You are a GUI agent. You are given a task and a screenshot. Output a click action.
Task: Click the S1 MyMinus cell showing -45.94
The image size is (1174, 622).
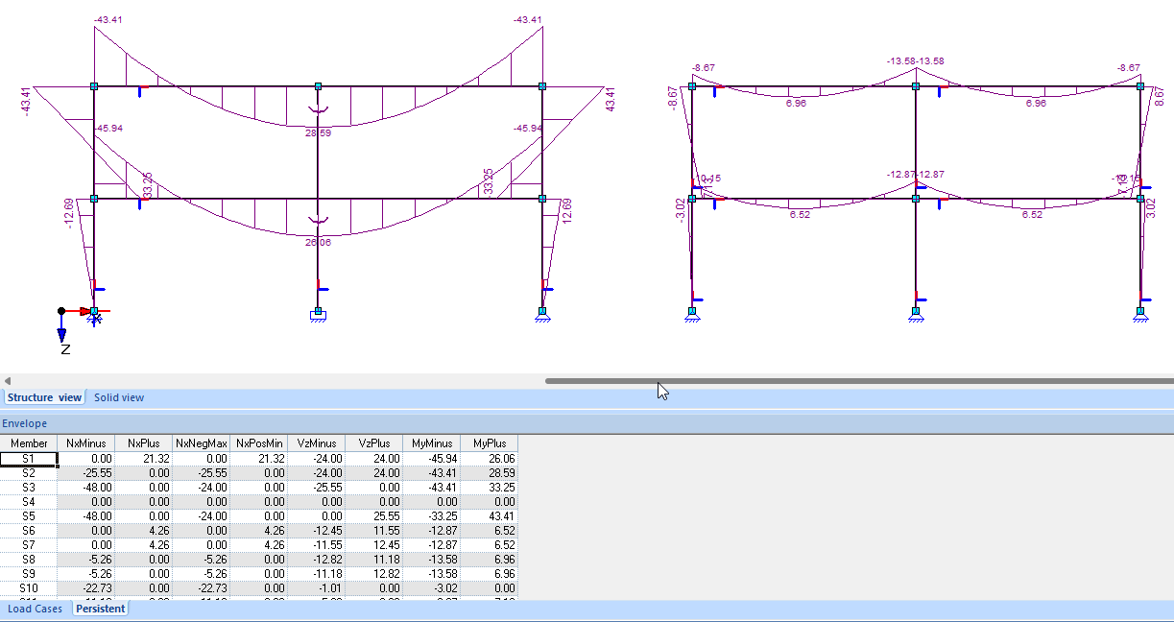tap(432, 459)
